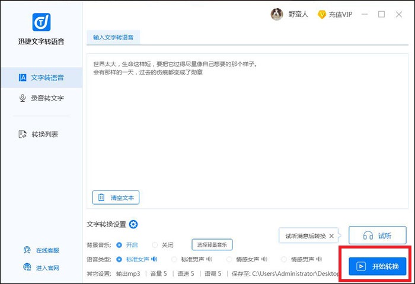The width and height of the screenshot is (415, 284).
Task: Turn background music 开启 on
Action: (x=120, y=244)
